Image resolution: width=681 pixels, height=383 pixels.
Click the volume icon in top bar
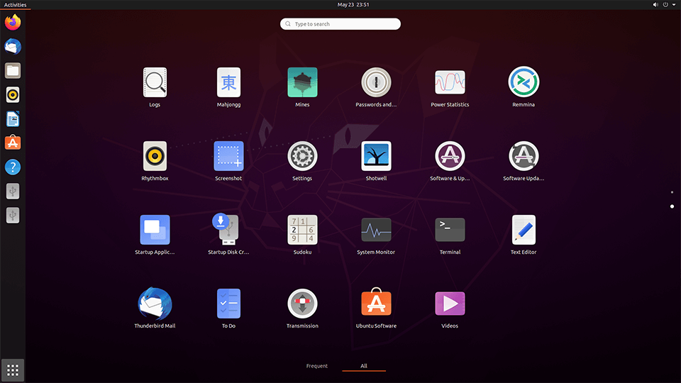655,5
